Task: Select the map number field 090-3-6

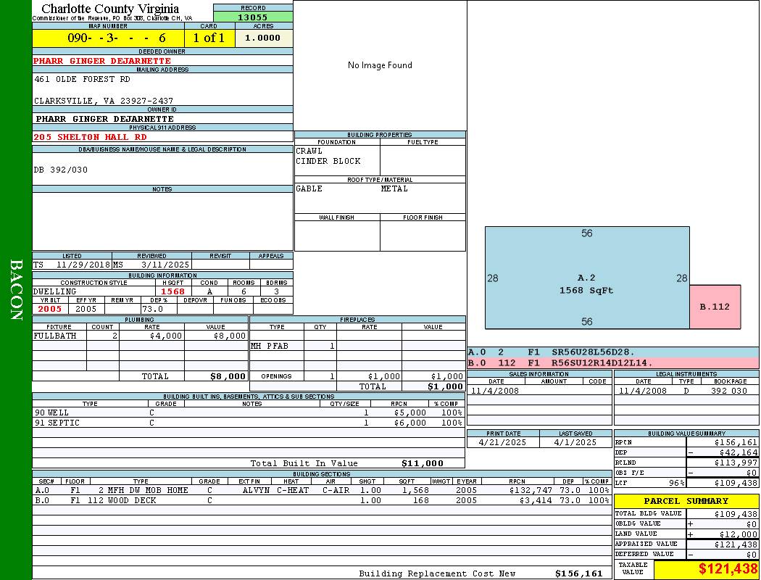Action: (x=108, y=38)
